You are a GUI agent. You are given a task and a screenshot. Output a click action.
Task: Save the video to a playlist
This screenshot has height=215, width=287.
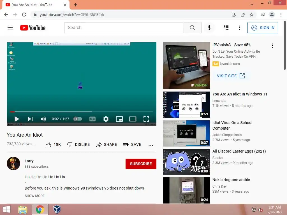[132, 145]
